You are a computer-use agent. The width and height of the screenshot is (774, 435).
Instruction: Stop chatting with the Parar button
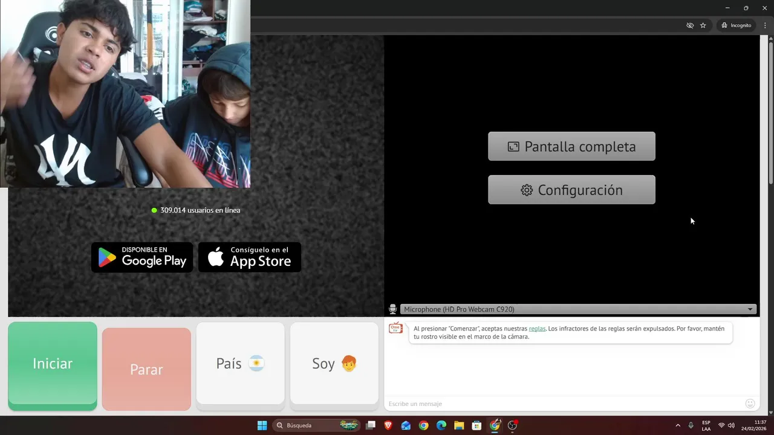coord(146,369)
